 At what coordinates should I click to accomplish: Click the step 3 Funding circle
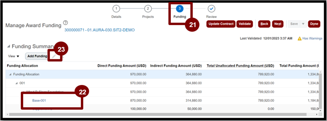[x=179, y=9]
